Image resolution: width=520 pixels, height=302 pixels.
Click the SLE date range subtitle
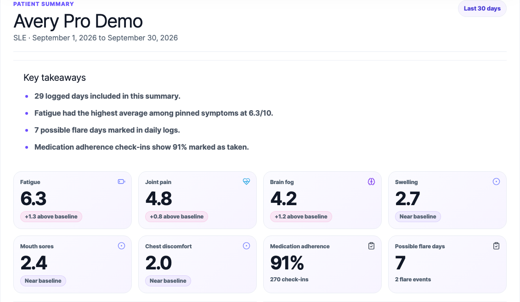tap(96, 38)
